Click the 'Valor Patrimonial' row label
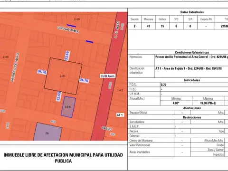The image size is (228, 171). [140, 145]
